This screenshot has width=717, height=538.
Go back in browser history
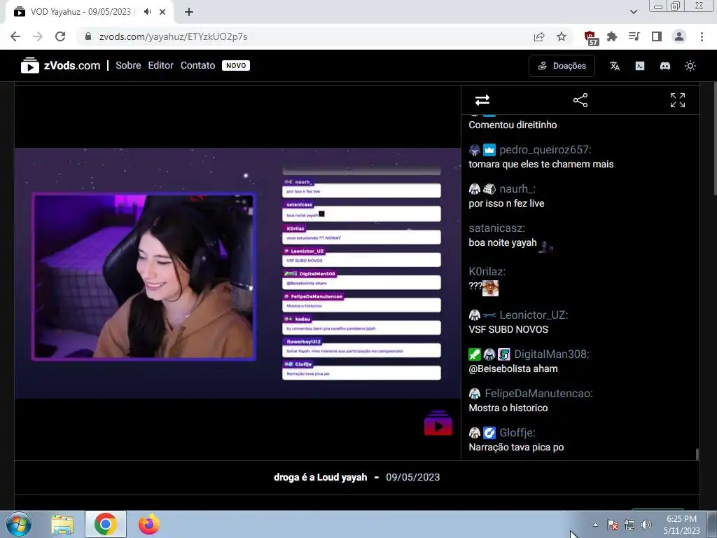pos(15,36)
